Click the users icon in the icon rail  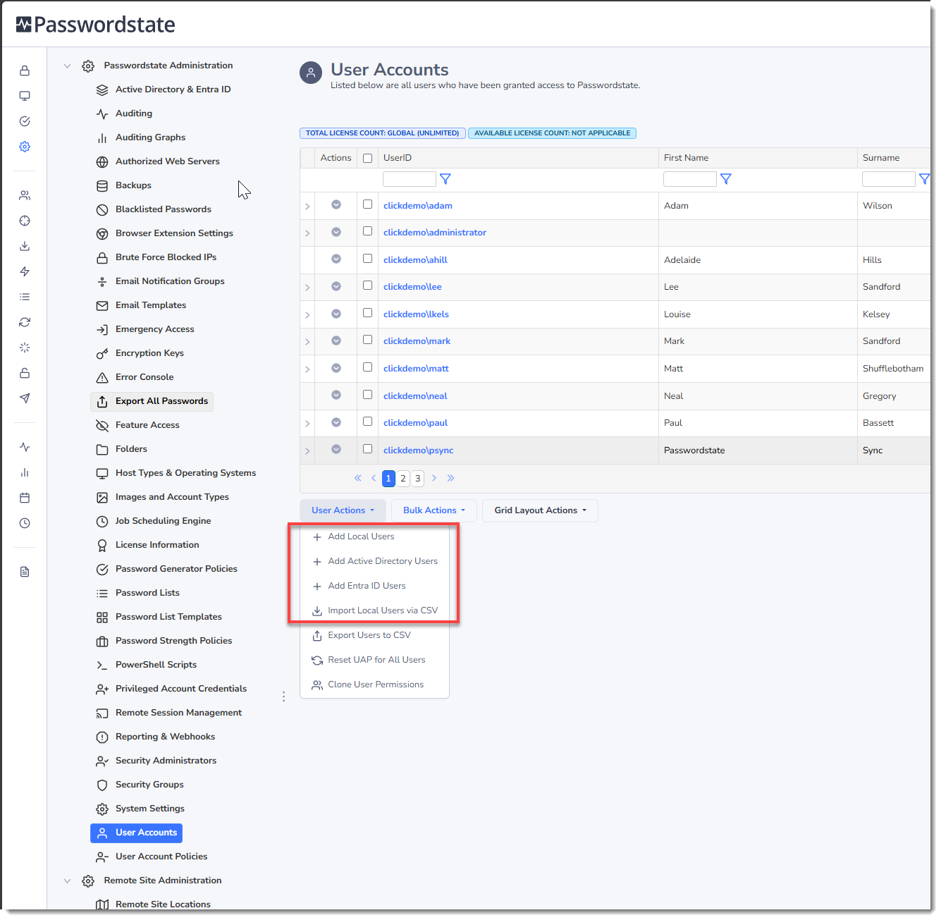pyautogui.click(x=25, y=195)
